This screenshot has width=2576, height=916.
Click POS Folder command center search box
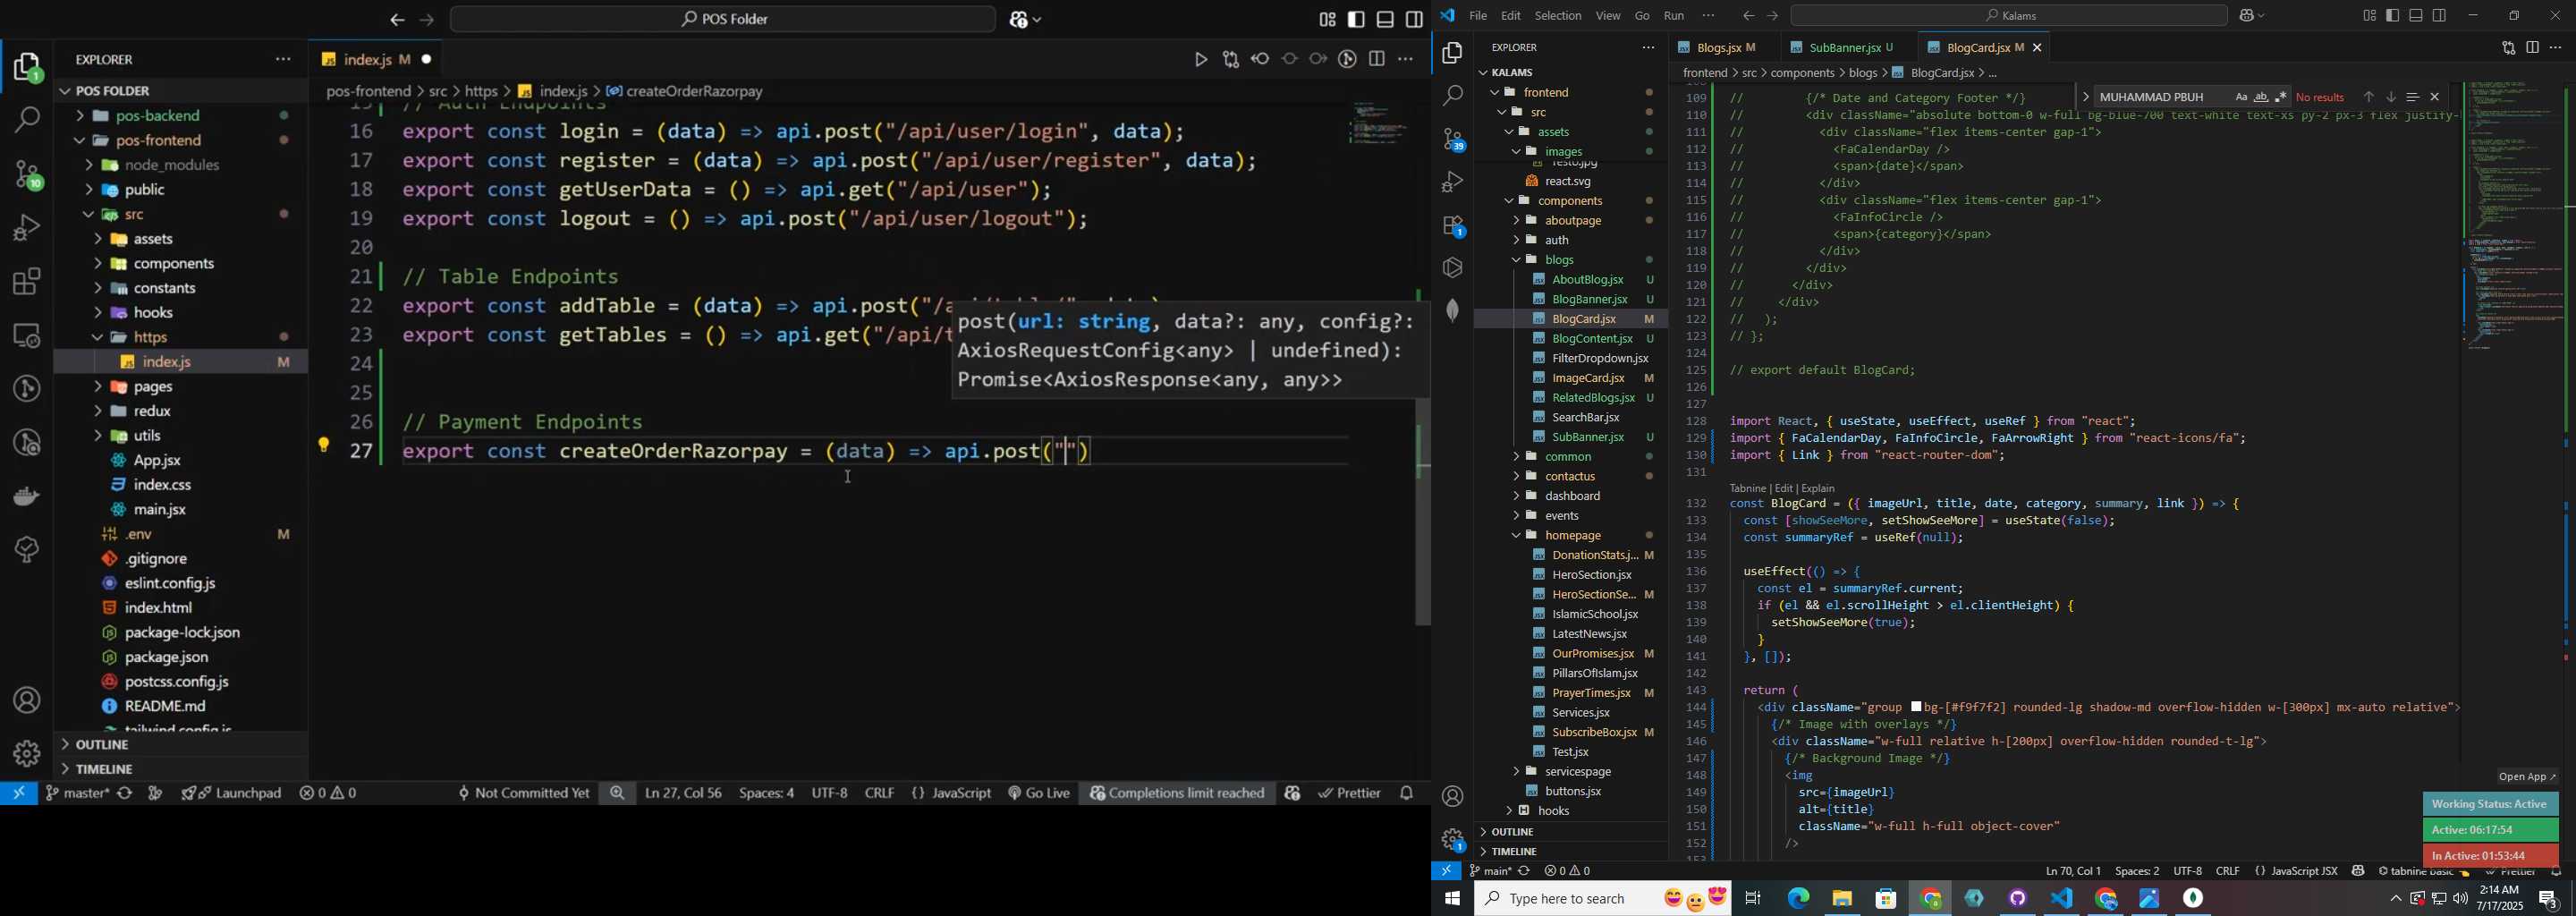[723, 20]
